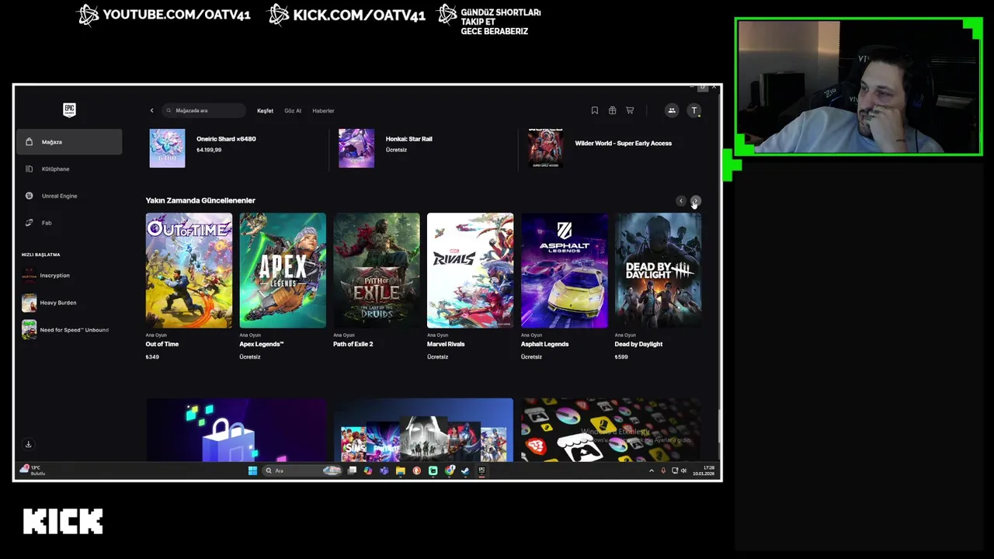This screenshot has width=994, height=559.
Task: Open the Path of Exile 2 cover art
Action: (x=377, y=270)
